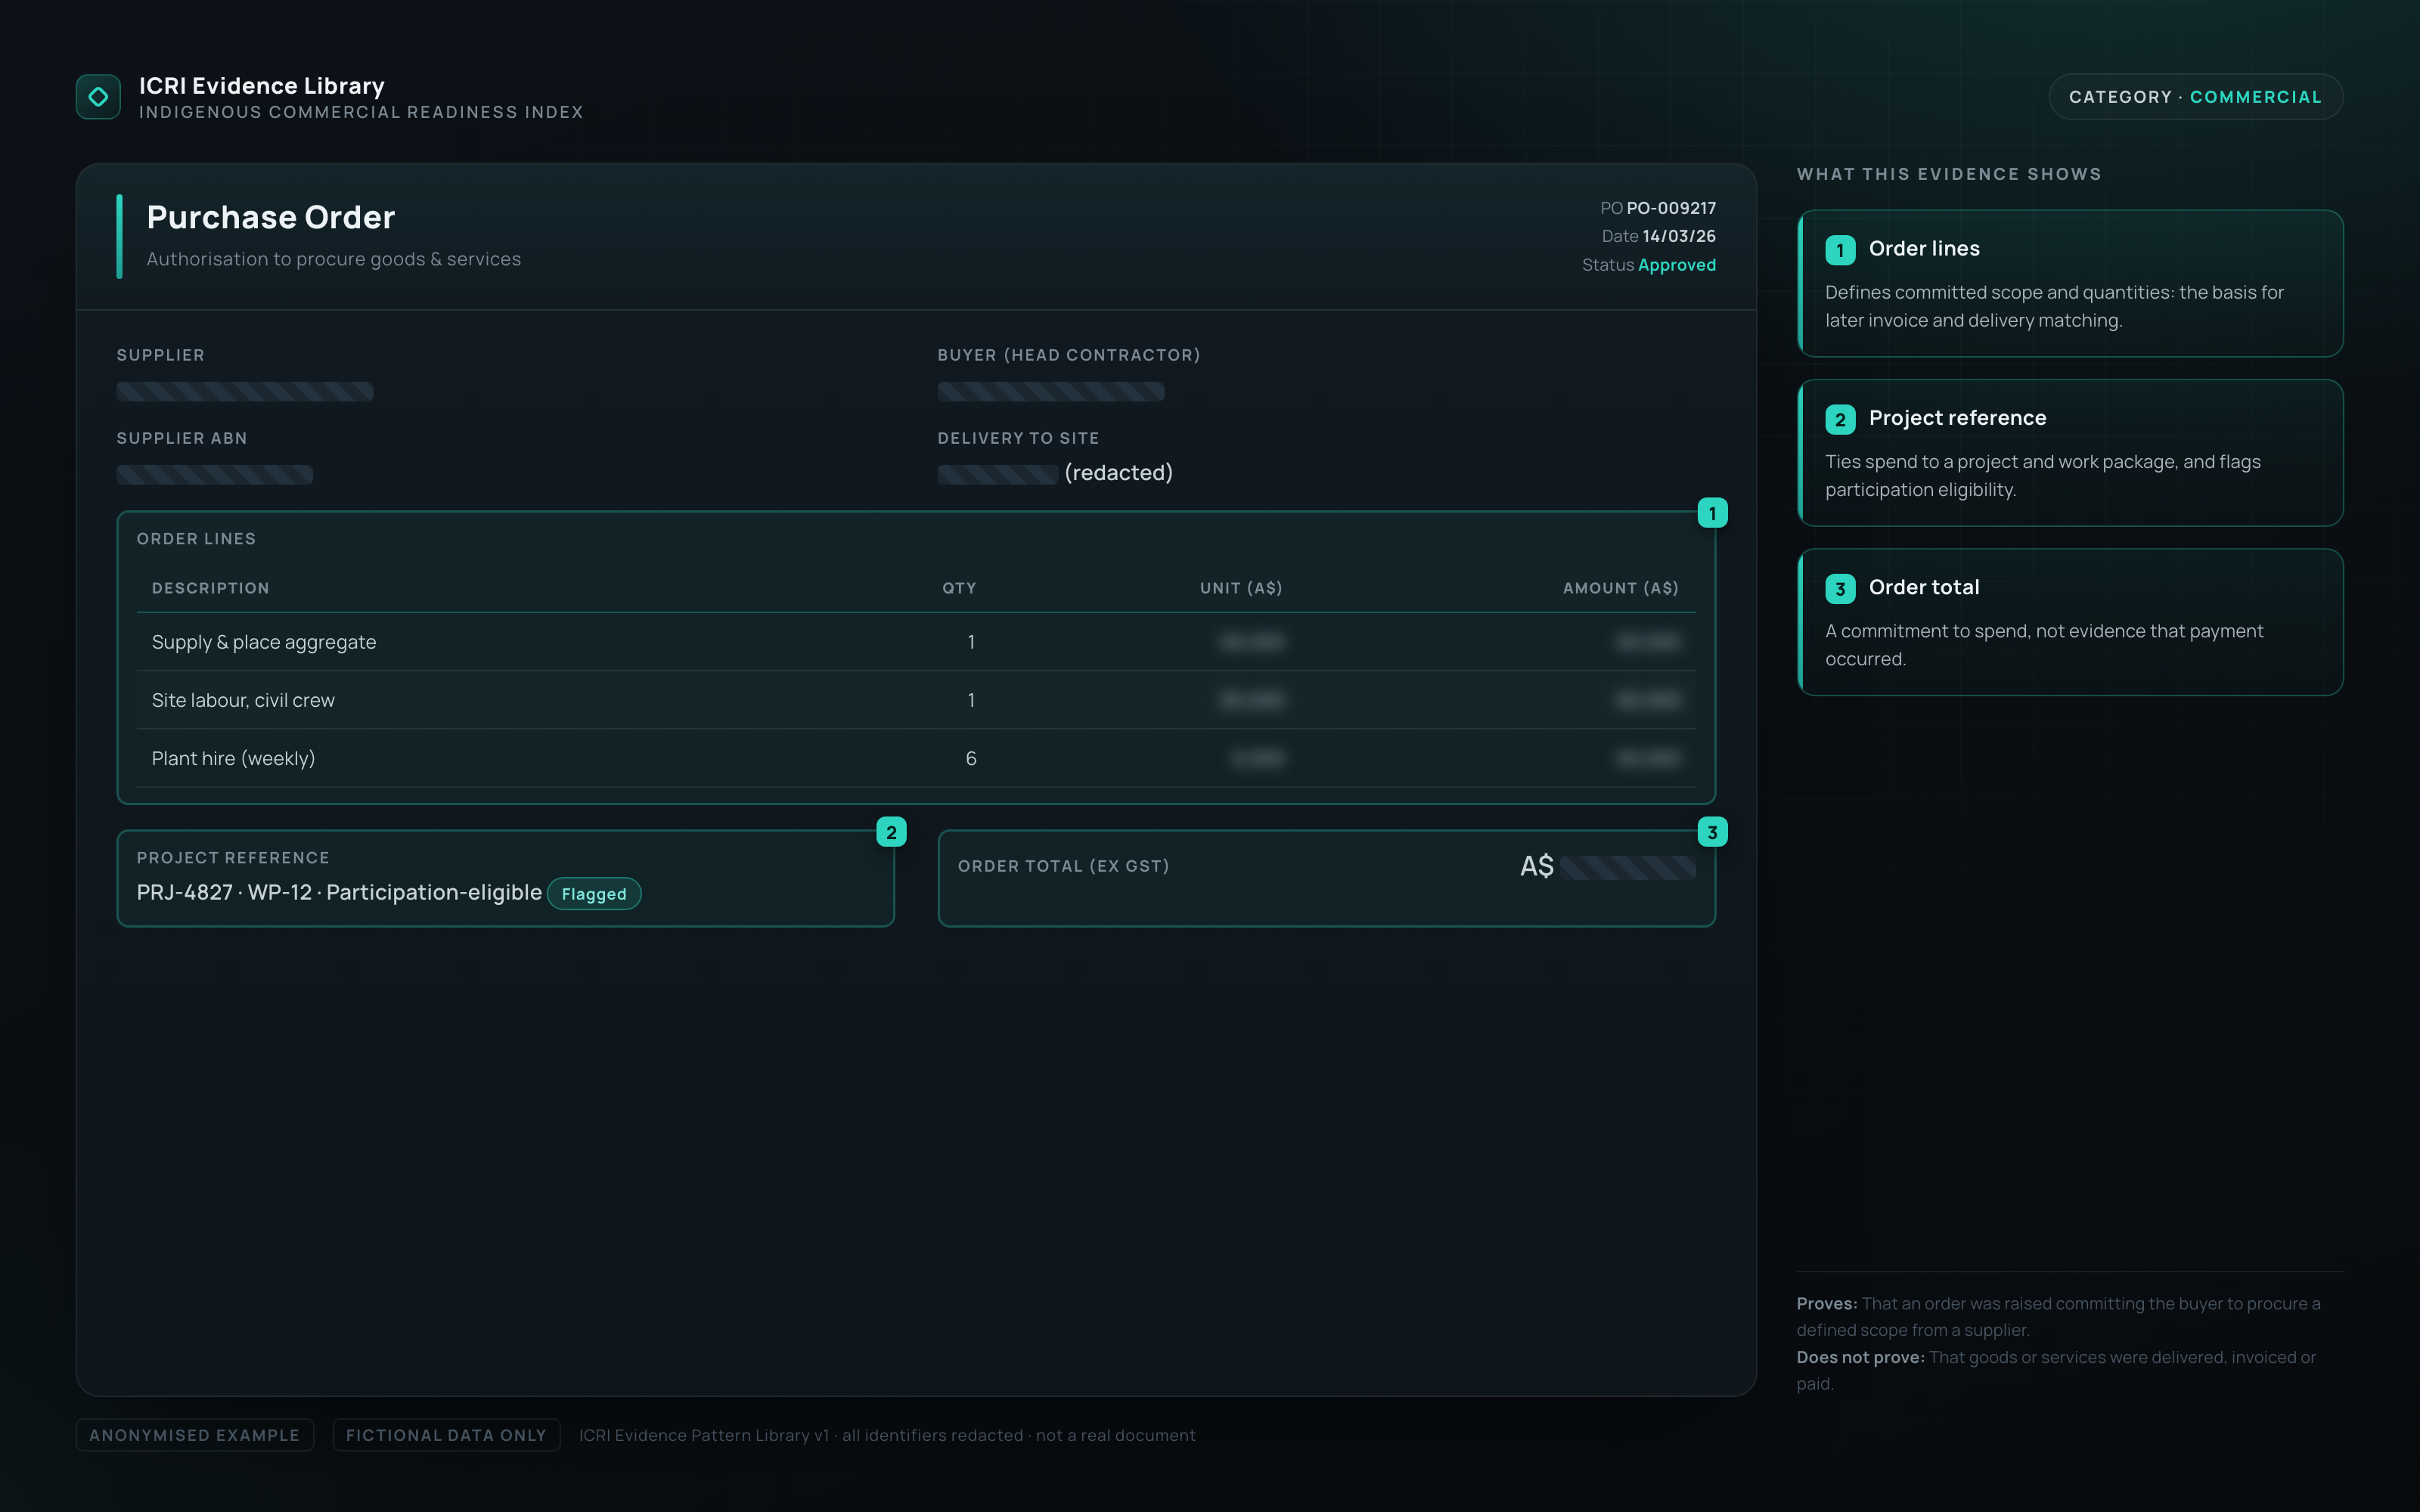Viewport: 2420px width, 1512px height.
Task: Select the Supply & place aggregate row
Action: (916, 642)
